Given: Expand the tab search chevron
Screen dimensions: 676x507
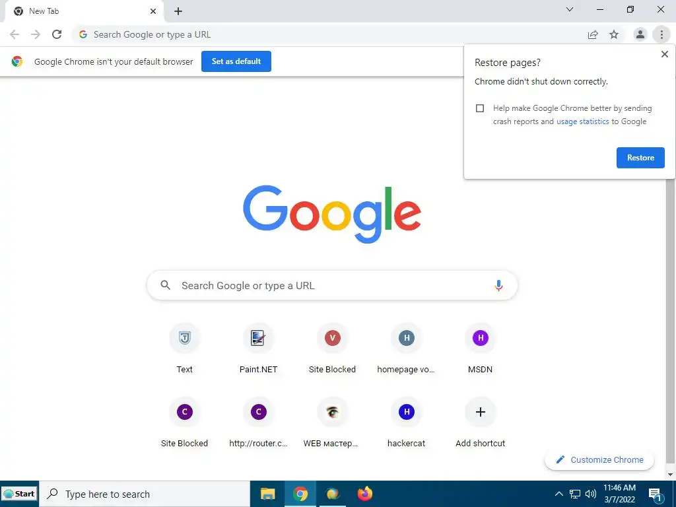Looking at the screenshot, I should tap(570, 9).
